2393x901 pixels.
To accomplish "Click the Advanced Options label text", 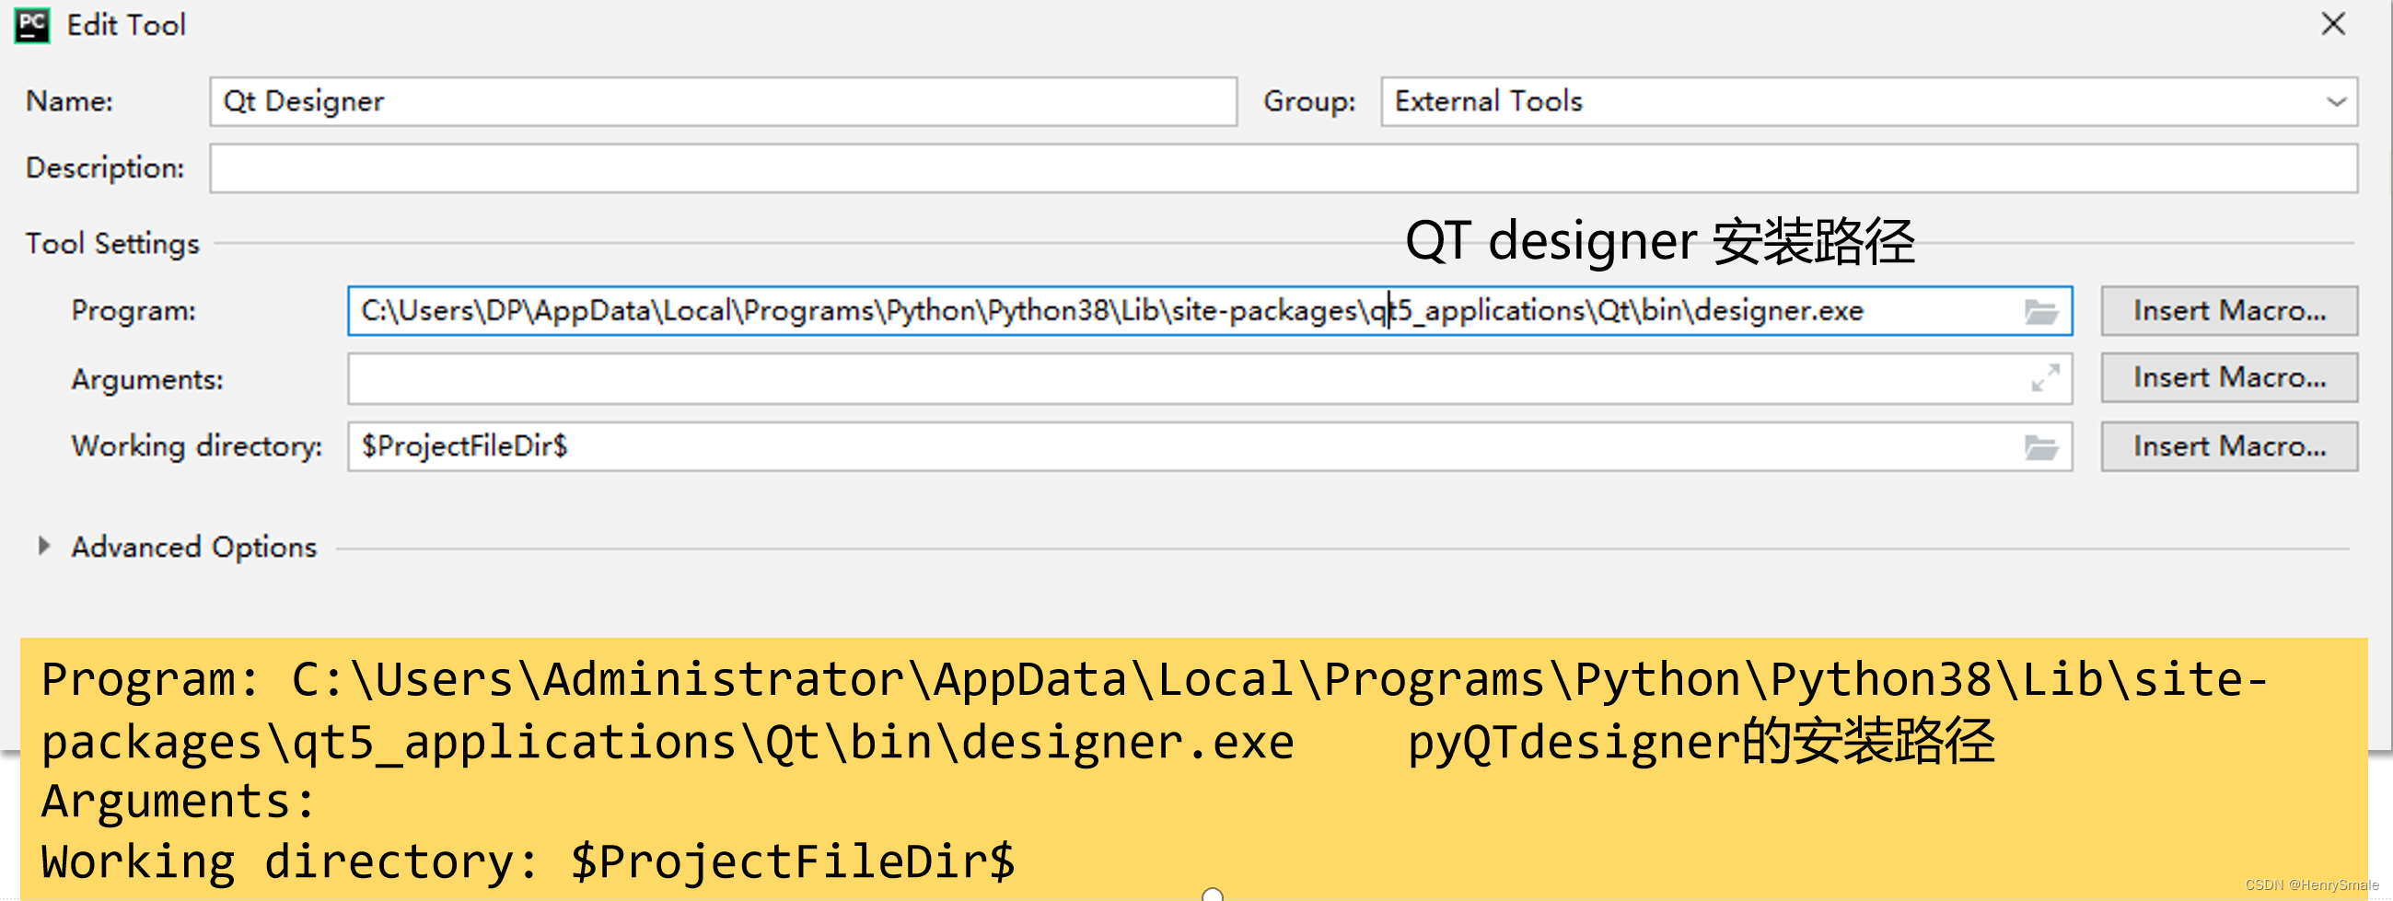I will click(x=194, y=547).
